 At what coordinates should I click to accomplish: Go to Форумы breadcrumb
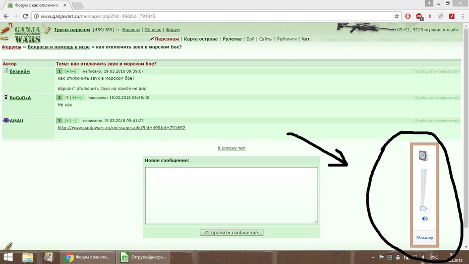[x=12, y=47]
